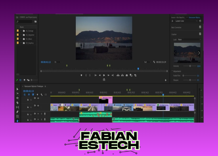Click the Lift button
Viewport: 218px width, 156px height.
click(118, 75)
